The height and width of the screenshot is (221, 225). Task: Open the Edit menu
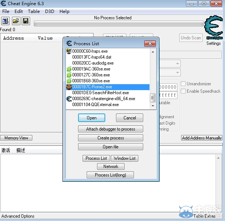[x=19, y=11]
